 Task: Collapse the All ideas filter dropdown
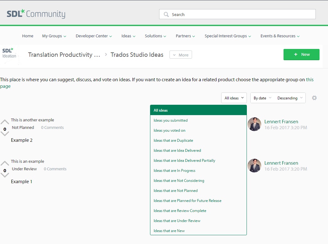234,98
